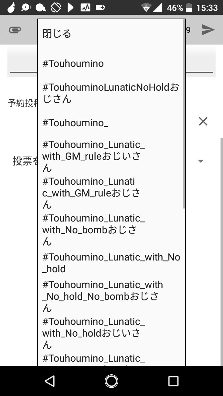Tap the Android home circle button
Screen dimensions: 223x396
pyautogui.click(x=111, y=381)
